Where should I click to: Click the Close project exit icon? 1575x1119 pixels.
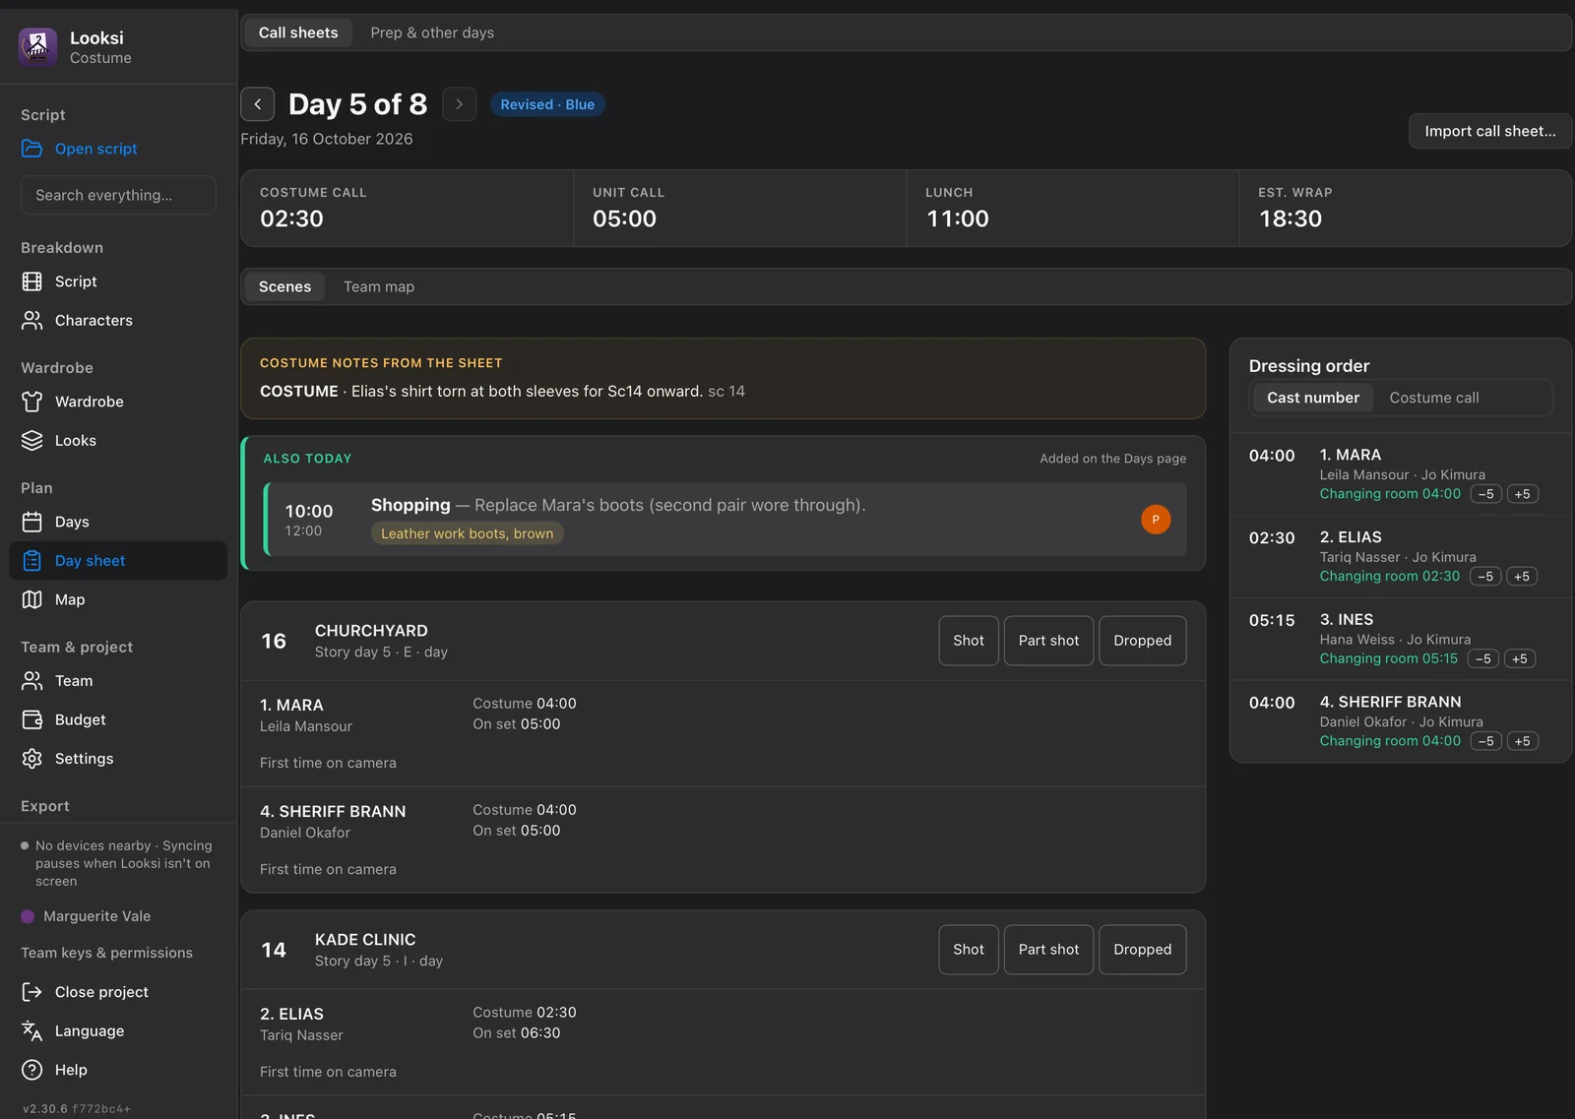tap(31, 992)
